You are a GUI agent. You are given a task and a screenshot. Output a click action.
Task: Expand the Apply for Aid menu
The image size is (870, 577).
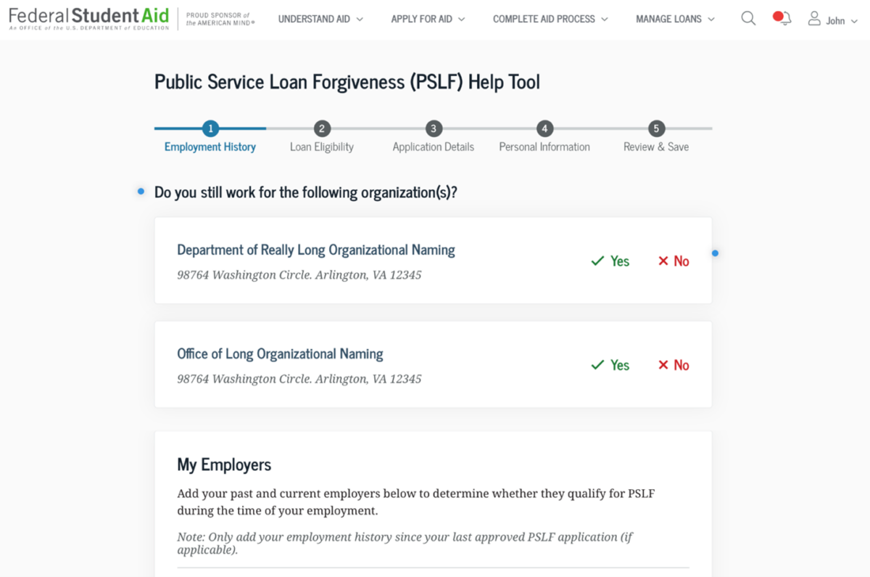[428, 20]
